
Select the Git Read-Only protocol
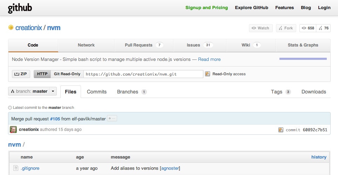[x=67, y=74]
